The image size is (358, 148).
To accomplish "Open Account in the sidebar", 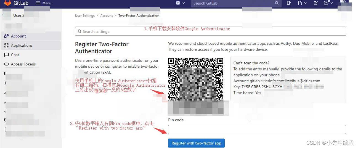I will pos(31,36).
